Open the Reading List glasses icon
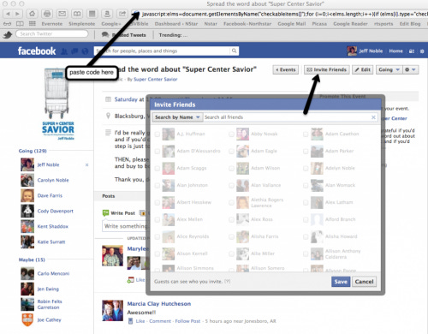428x334 pixels. point(7,24)
